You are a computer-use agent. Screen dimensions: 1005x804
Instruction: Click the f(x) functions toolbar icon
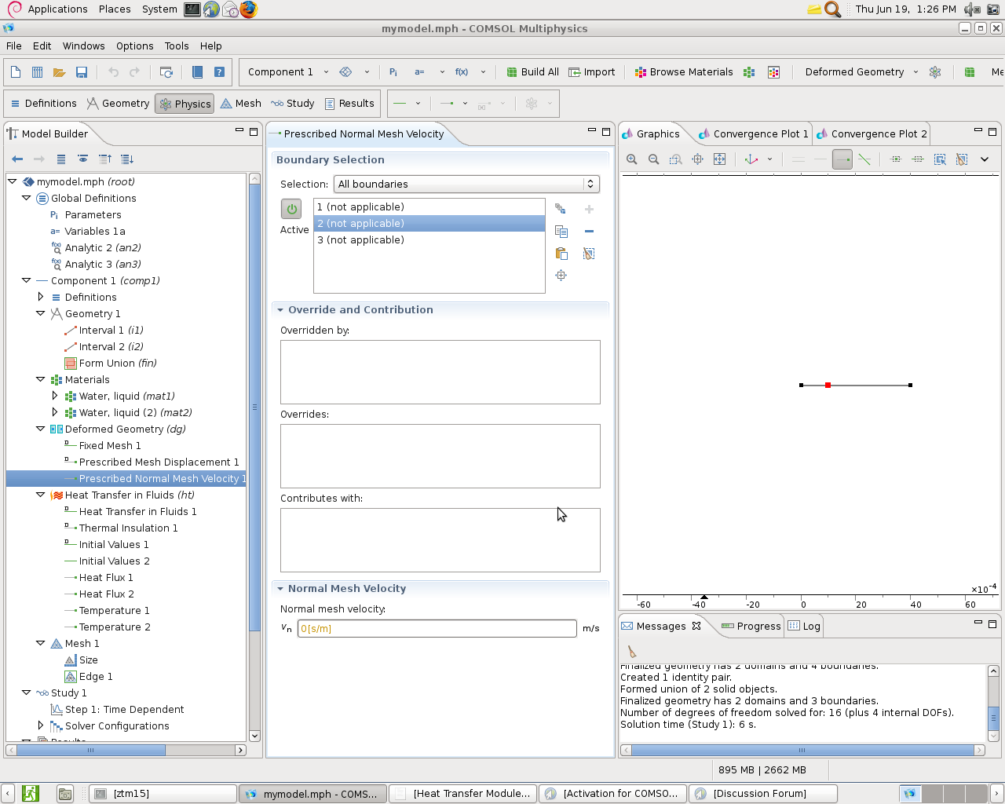[x=462, y=72]
